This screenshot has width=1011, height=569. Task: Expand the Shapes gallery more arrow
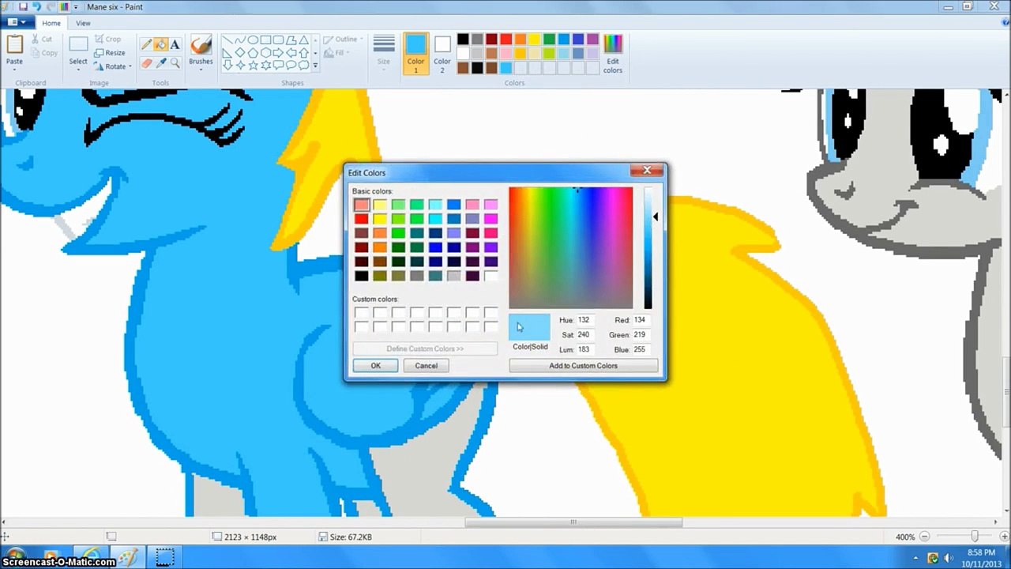(315, 66)
